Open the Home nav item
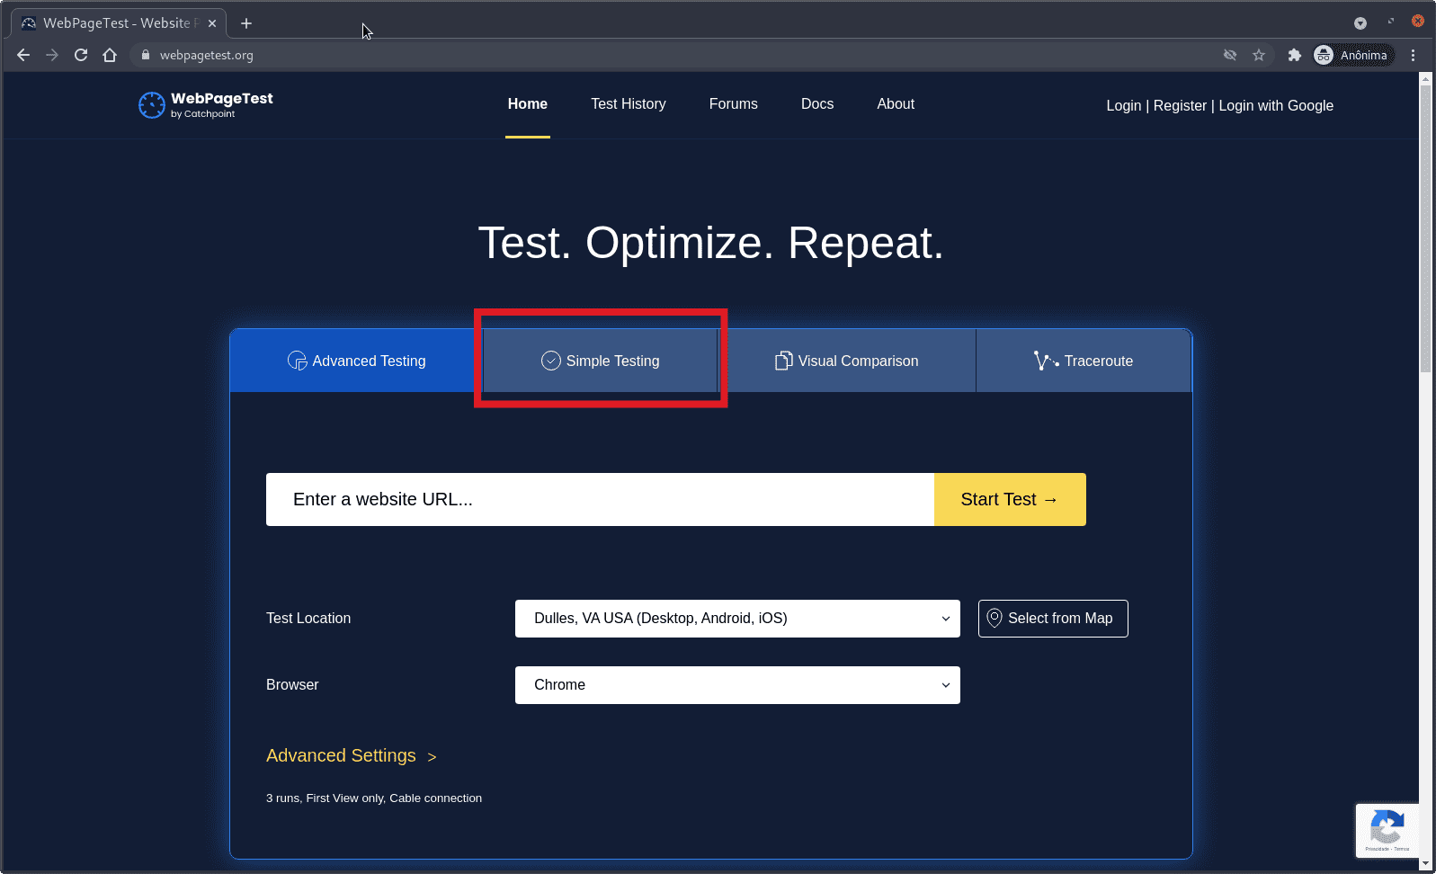Viewport: 1436px width, 874px height. pos(528,104)
